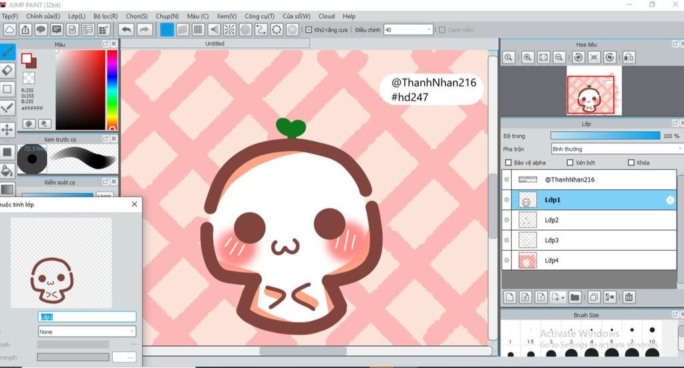684x368 pixels.
Task: Enable Xén bớt clipping checkbox
Action: (570, 163)
